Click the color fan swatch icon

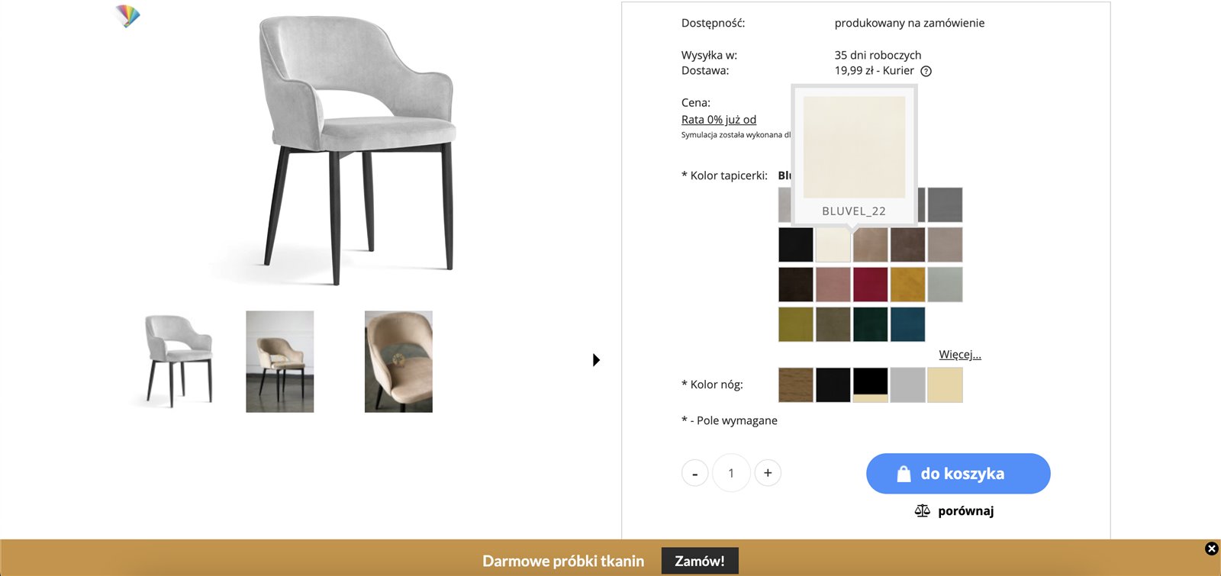[x=127, y=15]
